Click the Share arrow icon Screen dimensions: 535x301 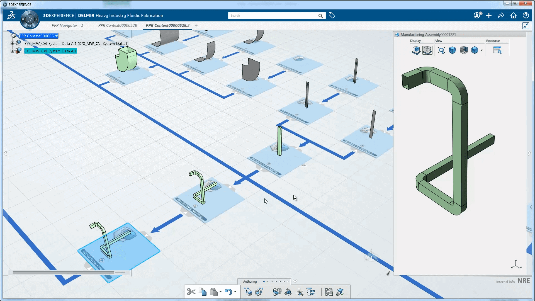click(501, 16)
